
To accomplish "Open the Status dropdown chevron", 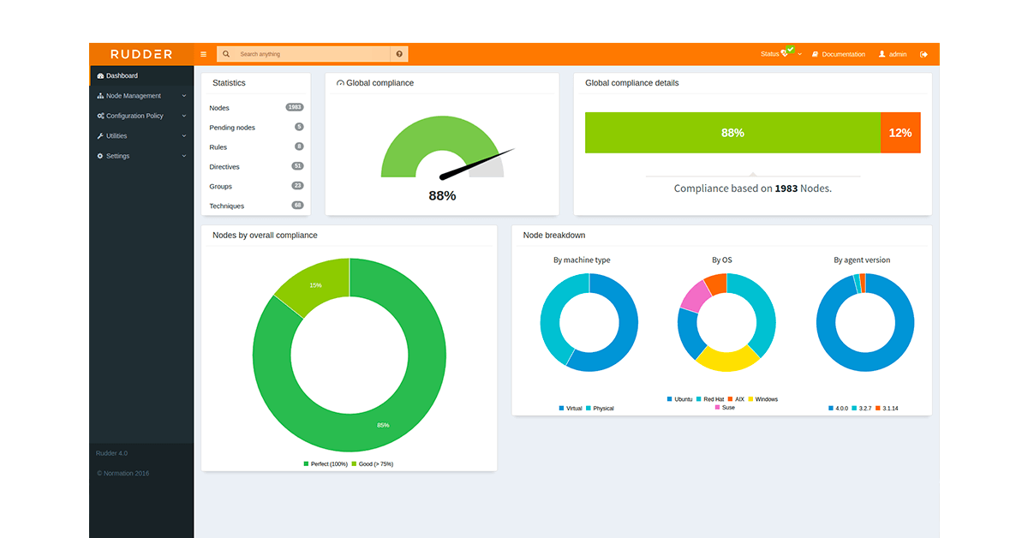I will click(799, 54).
